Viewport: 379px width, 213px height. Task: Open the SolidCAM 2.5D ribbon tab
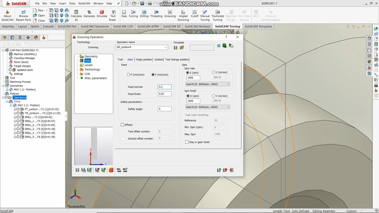pyautogui.click(x=123, y=26)
